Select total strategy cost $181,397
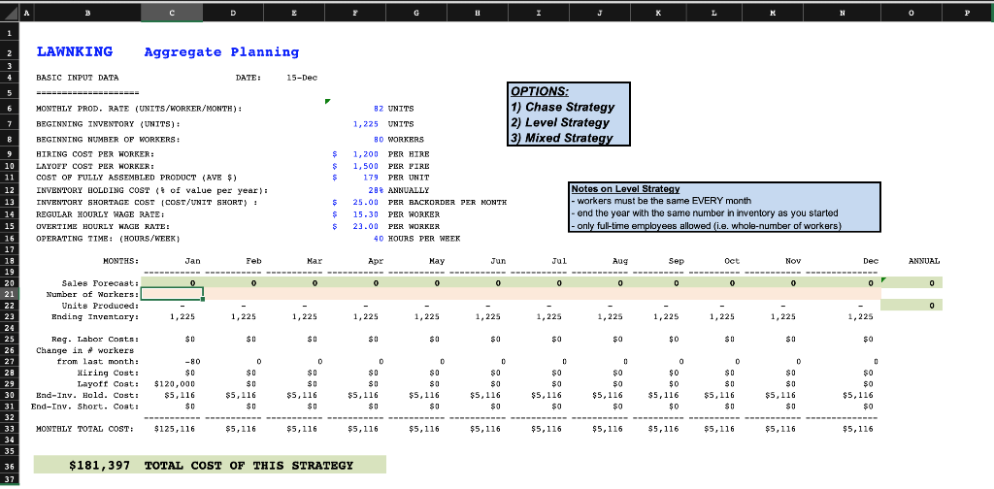 point(100,466)
